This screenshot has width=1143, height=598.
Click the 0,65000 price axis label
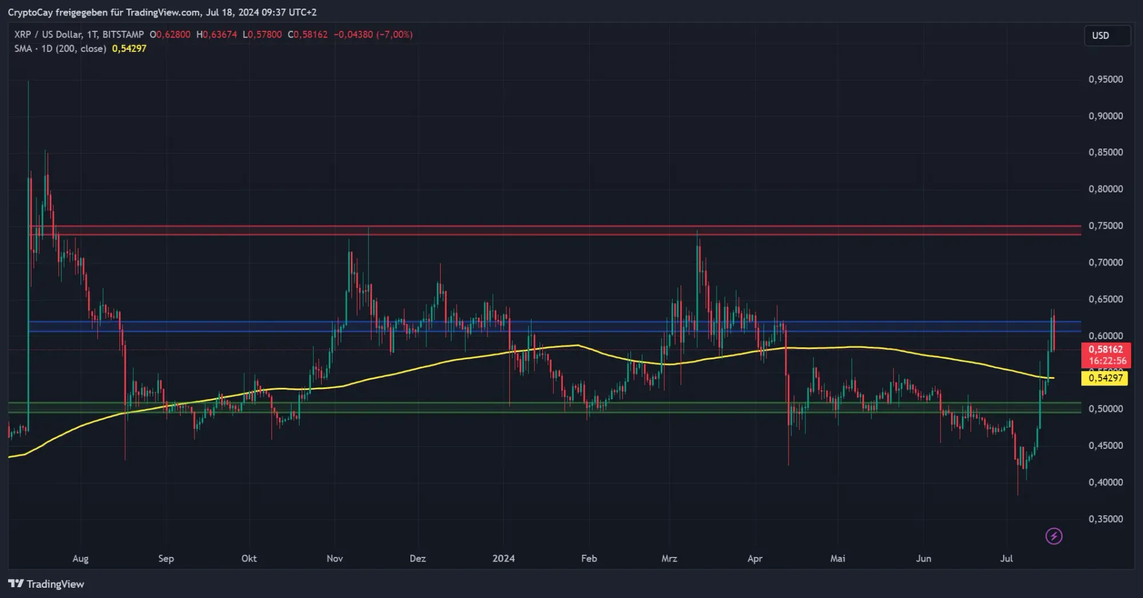coord(1105,299)
